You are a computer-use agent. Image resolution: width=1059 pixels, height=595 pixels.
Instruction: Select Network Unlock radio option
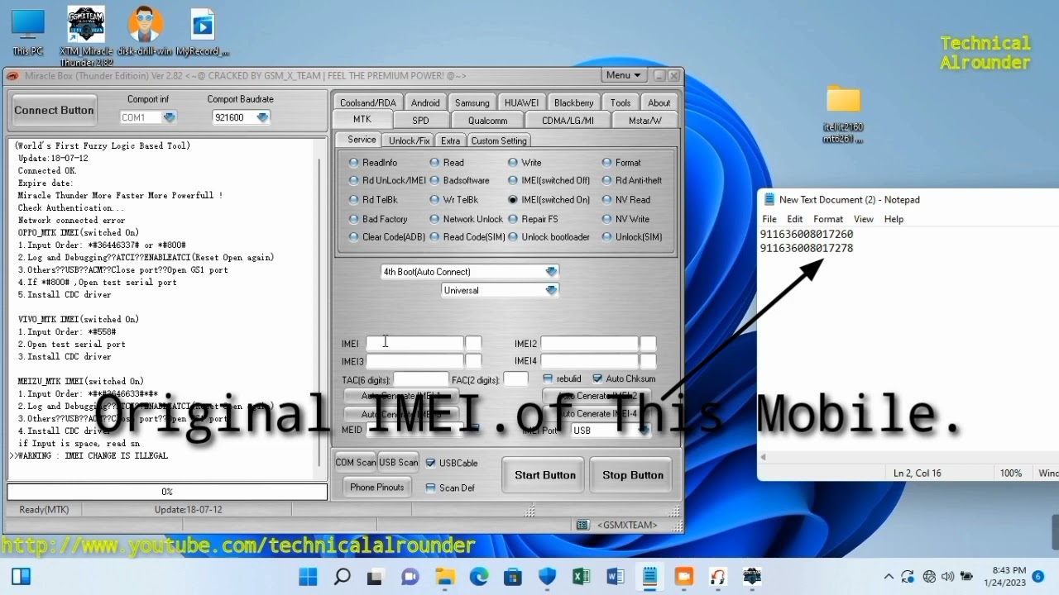tap(466, 219)
